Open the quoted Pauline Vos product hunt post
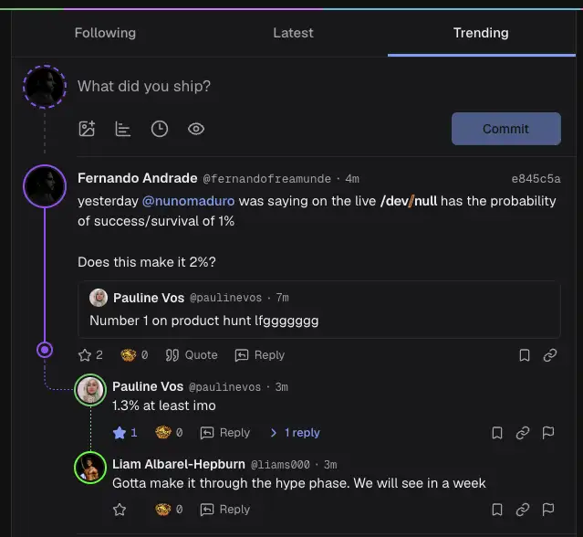 coord(319,310)
